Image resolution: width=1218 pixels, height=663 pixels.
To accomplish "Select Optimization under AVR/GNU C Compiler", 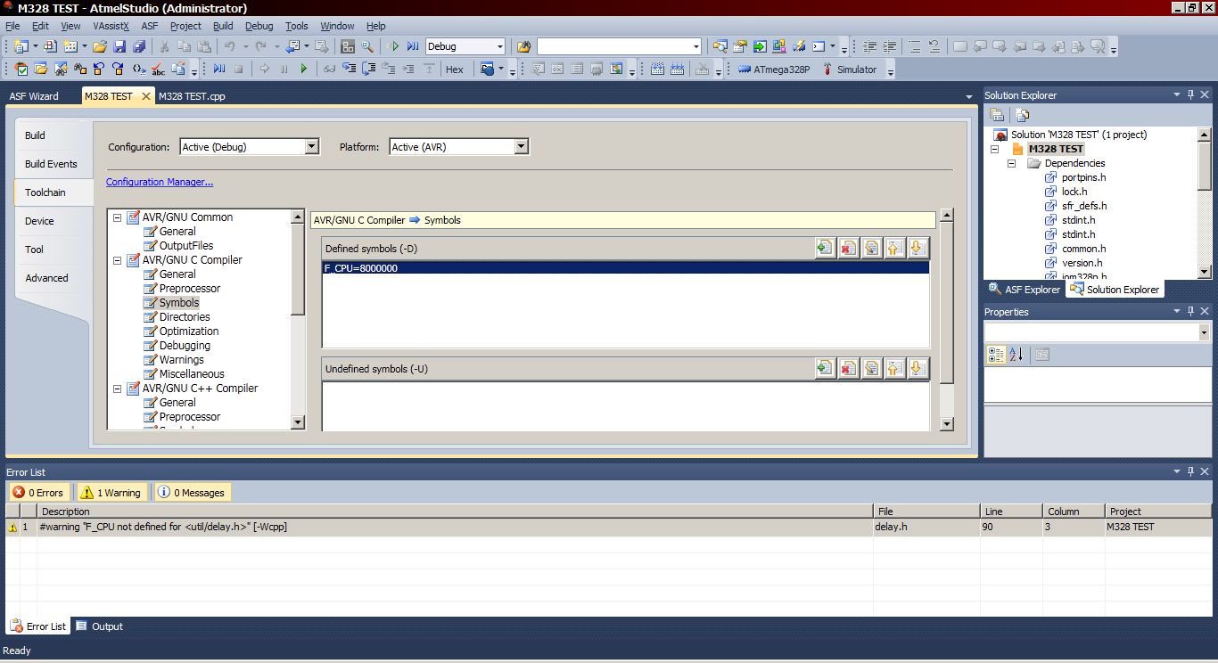I will coord(189,331).
